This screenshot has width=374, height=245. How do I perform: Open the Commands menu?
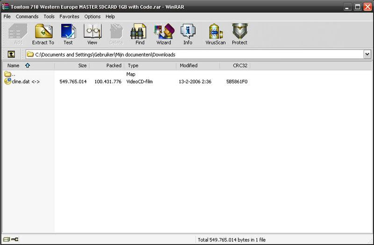point(27,16)
